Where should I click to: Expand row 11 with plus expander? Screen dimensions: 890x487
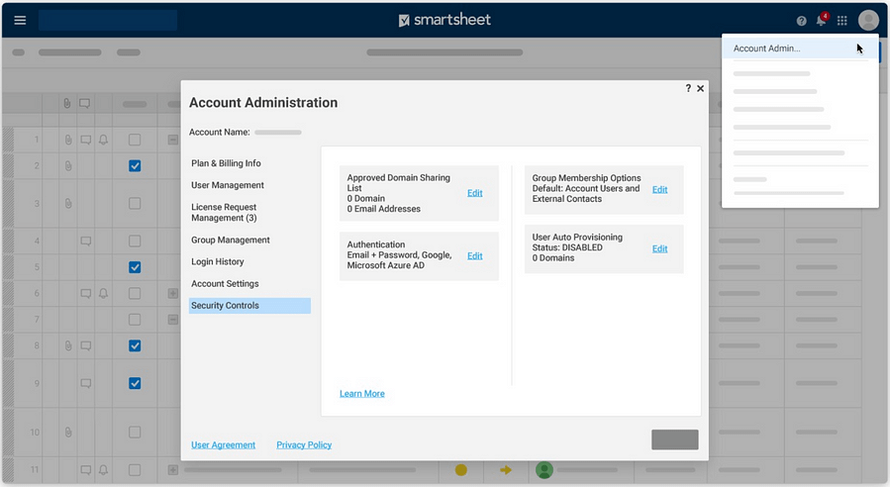click(x=173, y=470)
